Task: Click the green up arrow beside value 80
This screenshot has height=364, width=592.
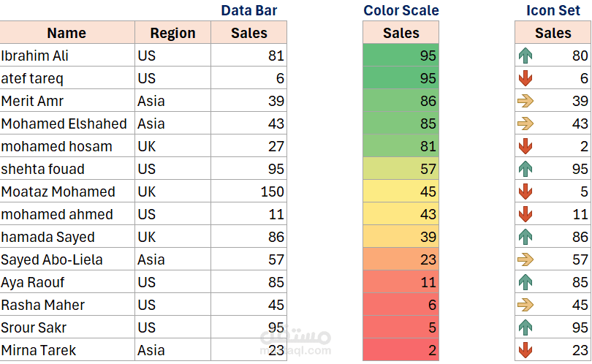Action: pos(525,56)
